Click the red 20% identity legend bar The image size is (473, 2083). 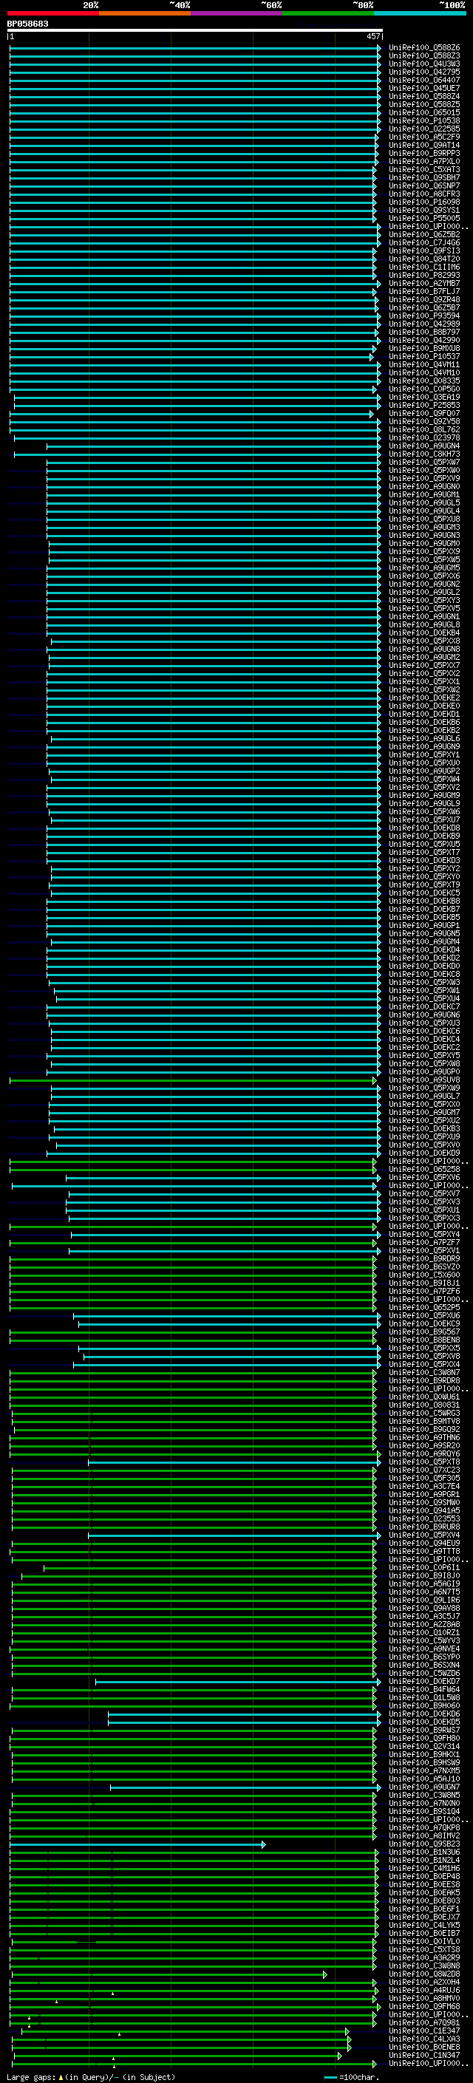click(x=52, y=13)
